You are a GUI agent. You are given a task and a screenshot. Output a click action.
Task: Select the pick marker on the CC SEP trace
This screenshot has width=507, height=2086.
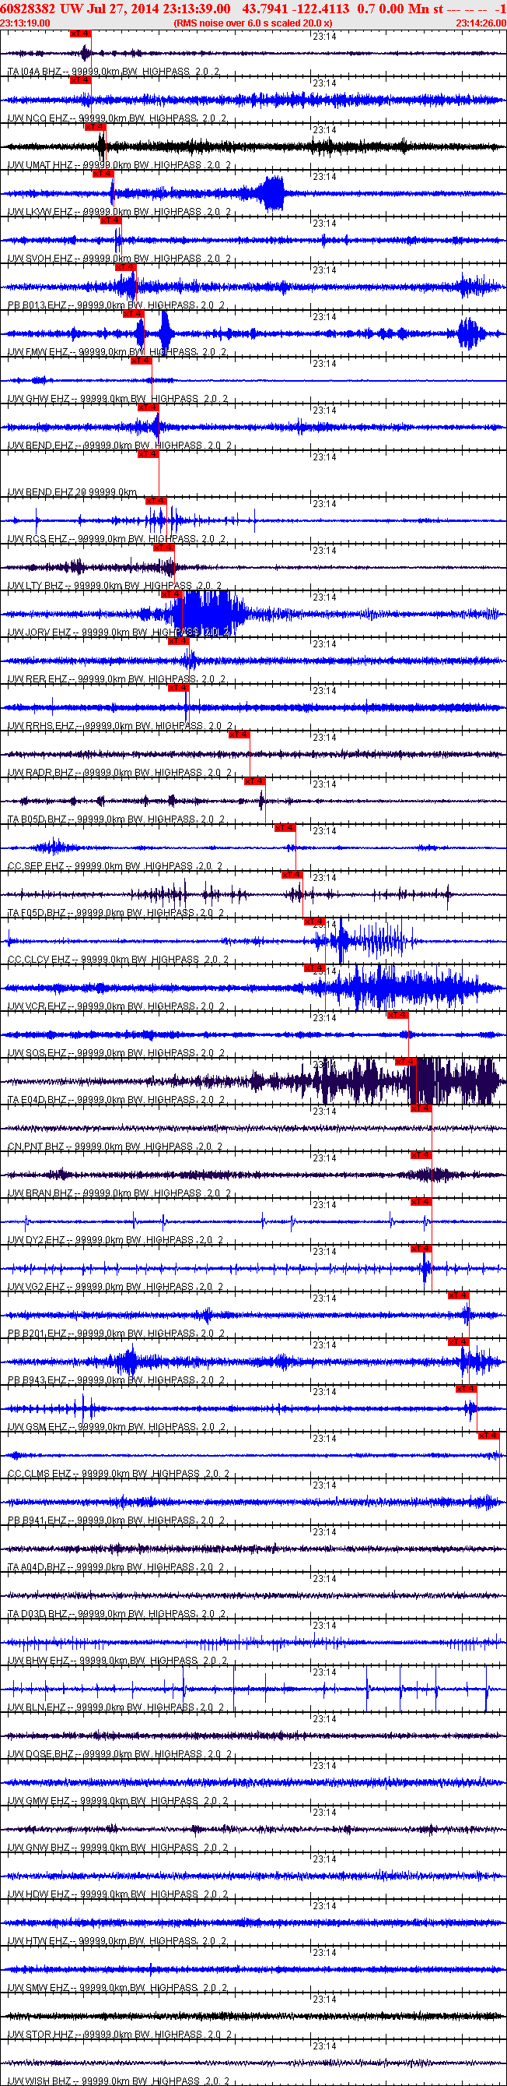(x=285, y=829)
